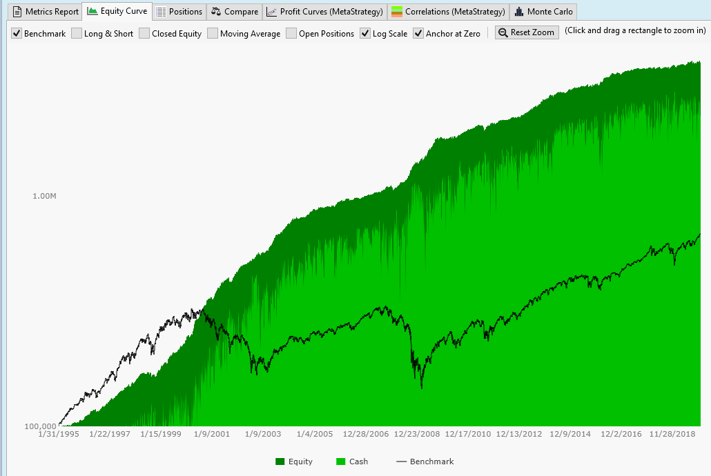Click the 12/23/2008 date axis label

pyautogui.click(x=417, y=434)
